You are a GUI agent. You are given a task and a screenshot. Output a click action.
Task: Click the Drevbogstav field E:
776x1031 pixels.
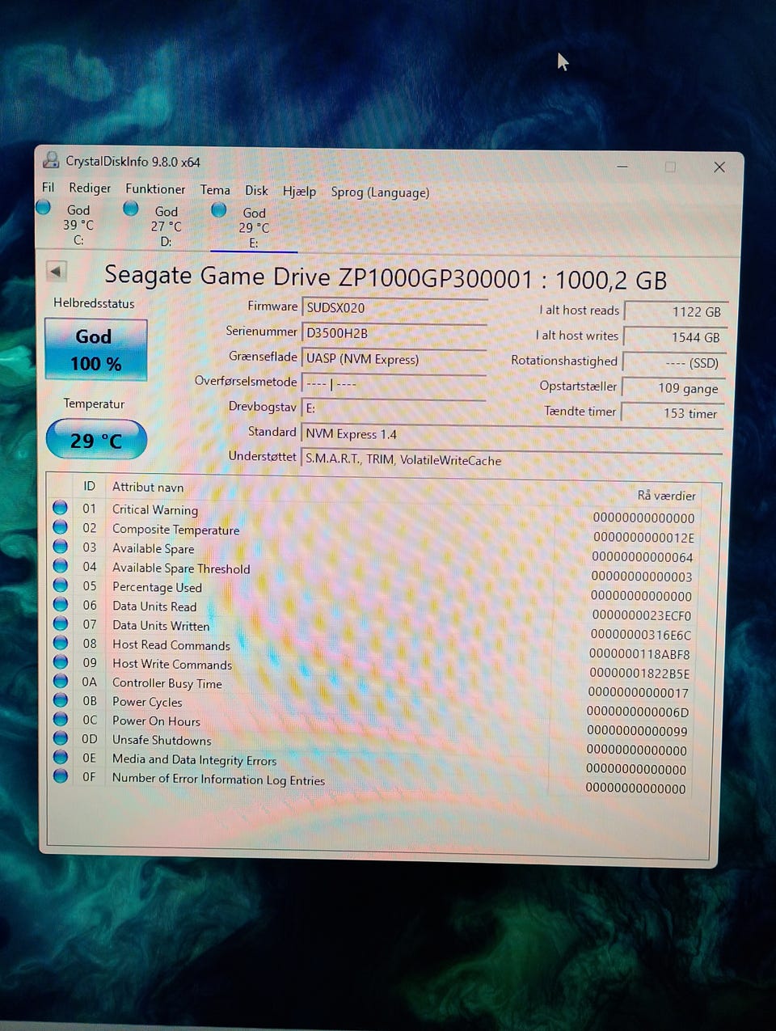point(394,408)
